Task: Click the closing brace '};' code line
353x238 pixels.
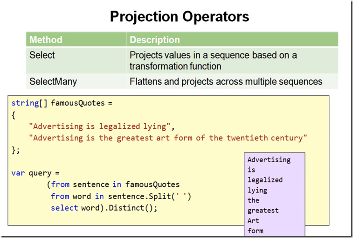Action: coord(16,150)
